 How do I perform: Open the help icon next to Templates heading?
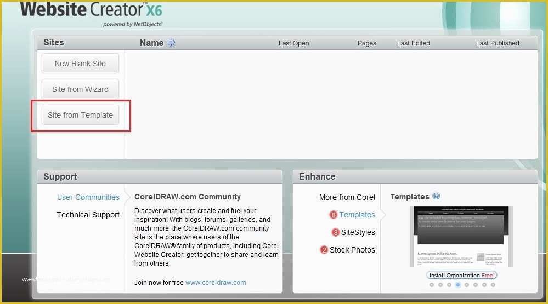[436, 196]
